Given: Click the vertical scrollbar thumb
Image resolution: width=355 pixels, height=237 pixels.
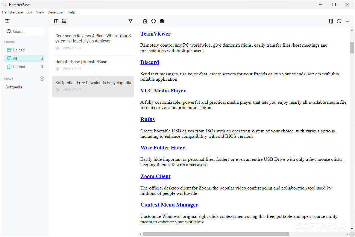Looking at the screenshot, I should click(352, 48).
